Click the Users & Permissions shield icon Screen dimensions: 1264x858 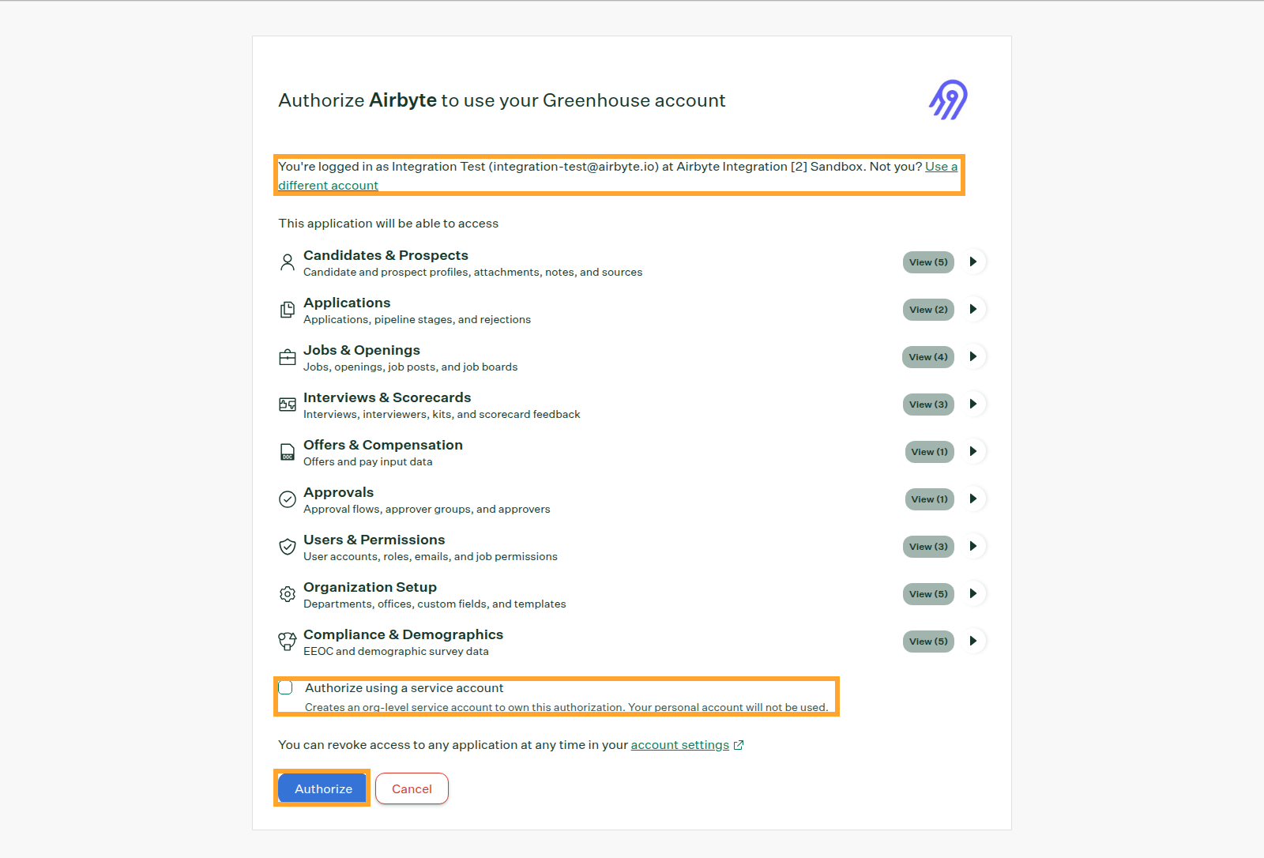tap(288, 547)
